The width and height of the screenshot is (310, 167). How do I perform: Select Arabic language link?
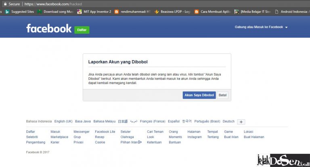click(134, 121)
